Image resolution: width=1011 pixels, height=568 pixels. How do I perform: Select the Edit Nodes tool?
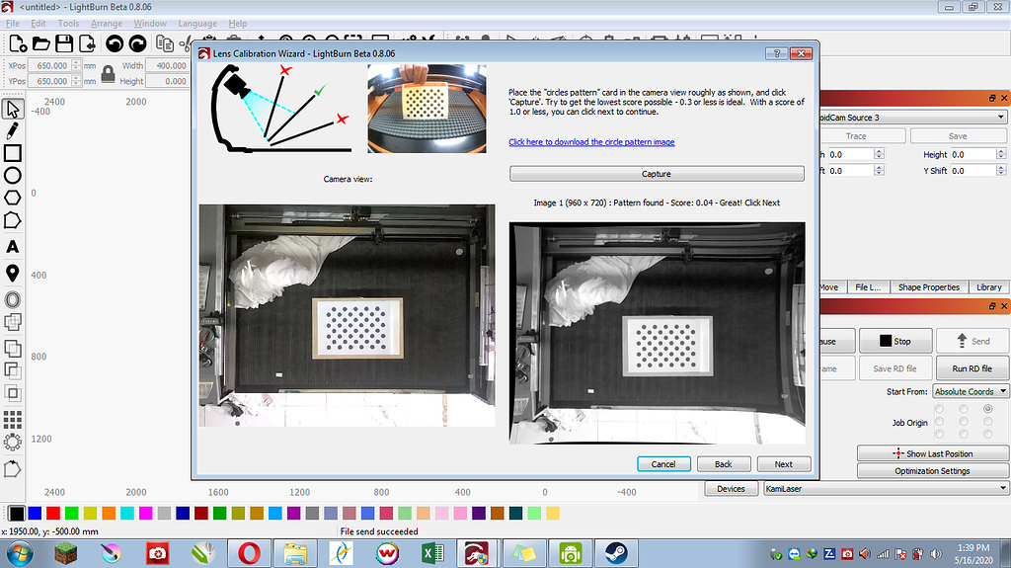point(12,220)
